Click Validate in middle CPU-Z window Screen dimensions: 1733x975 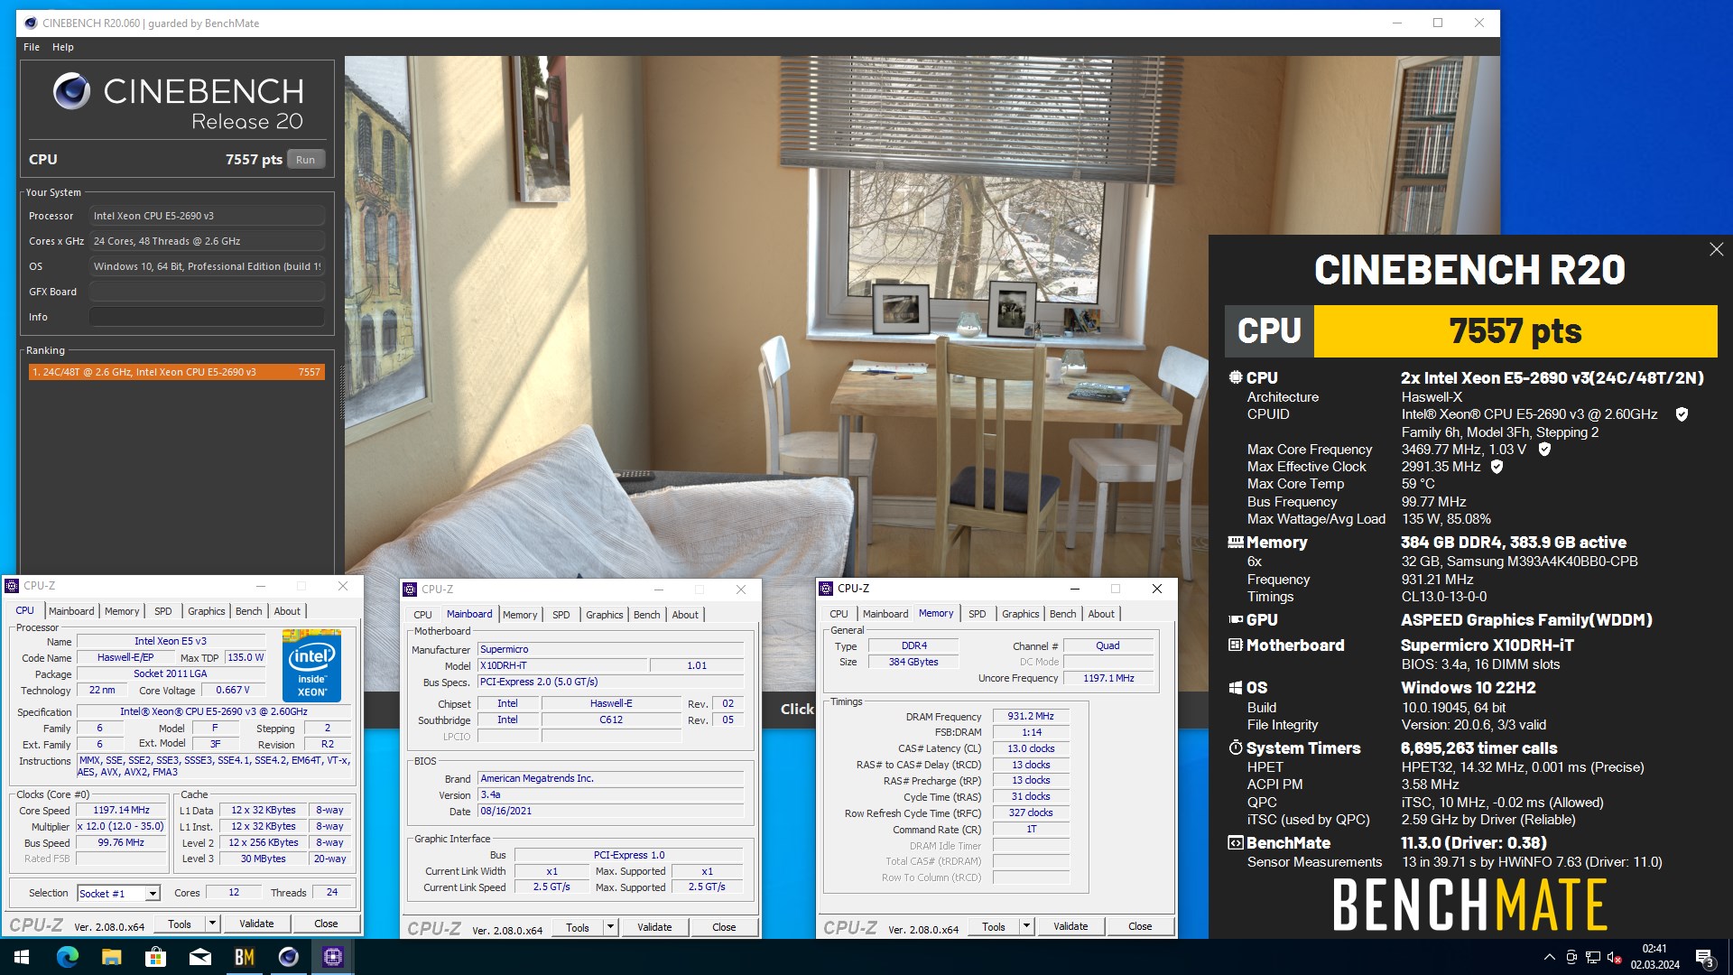tap(654, 927)
